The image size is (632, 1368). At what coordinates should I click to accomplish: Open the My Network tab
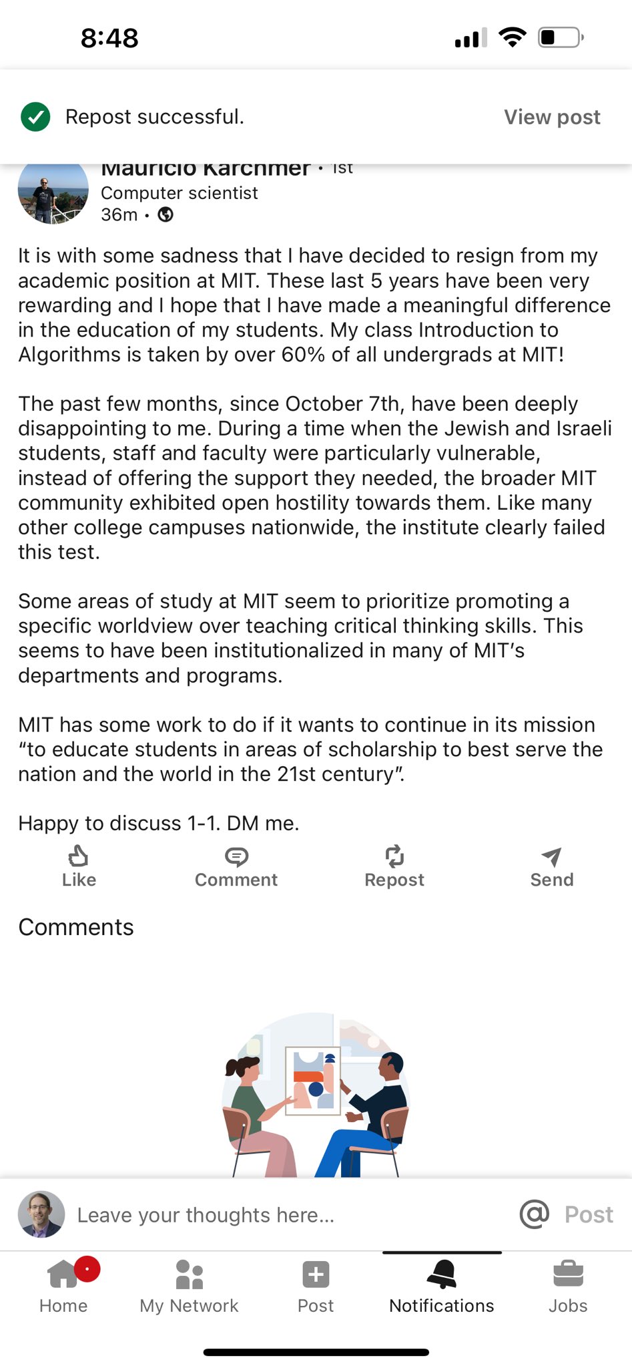point(189,1286)
